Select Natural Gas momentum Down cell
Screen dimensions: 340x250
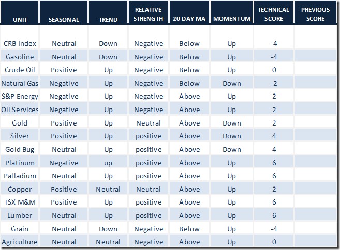(232, 83)
